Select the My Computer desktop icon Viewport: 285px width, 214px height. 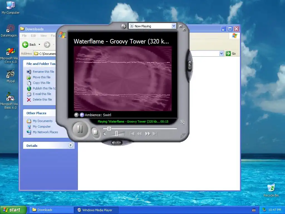point(11,8)
